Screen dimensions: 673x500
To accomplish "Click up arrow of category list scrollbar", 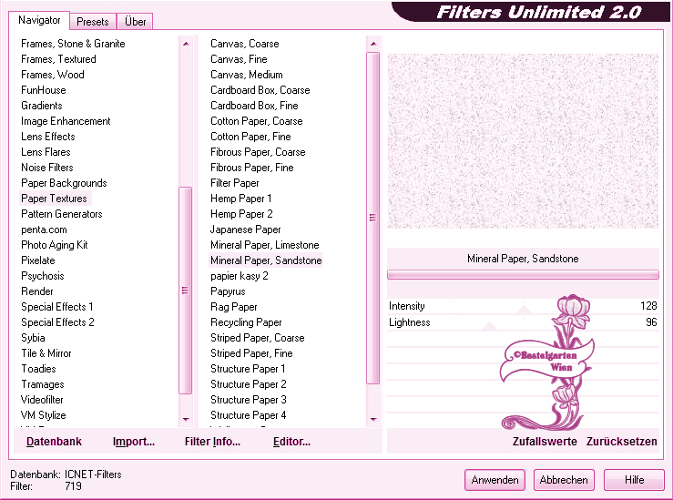I will 186,44.
